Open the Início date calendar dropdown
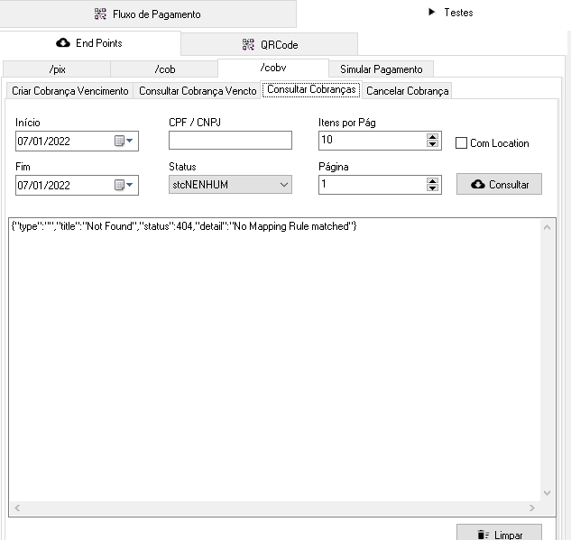This screenshot has width=571, height=540. [124, 141]
